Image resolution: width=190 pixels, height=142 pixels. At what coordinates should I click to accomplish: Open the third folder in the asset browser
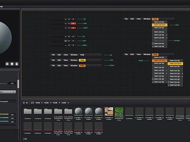tap(48, 111)
